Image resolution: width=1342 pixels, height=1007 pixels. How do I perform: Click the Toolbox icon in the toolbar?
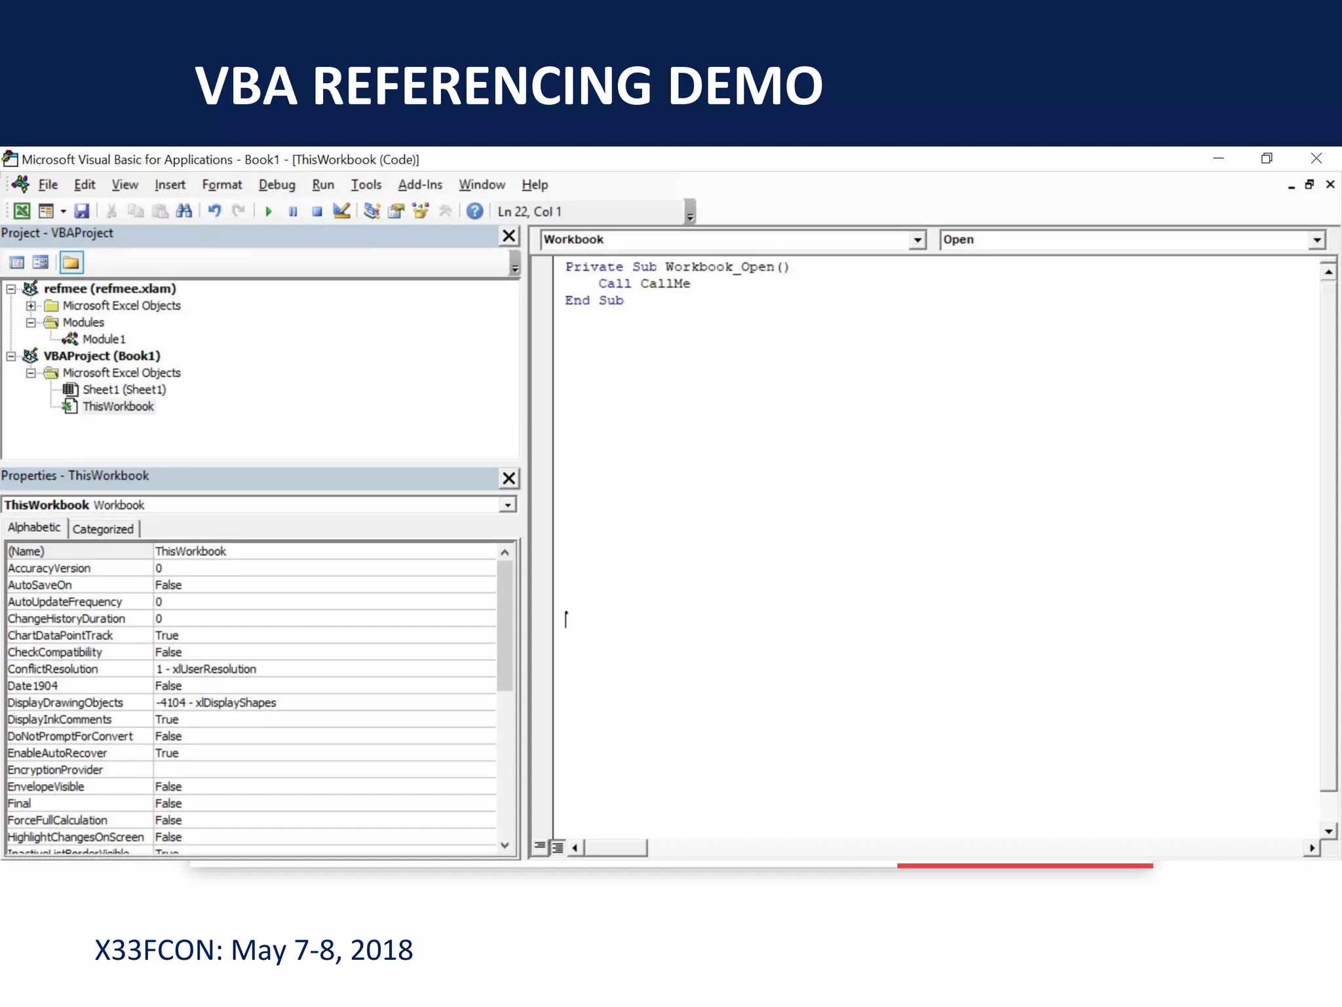tap(446, 211)
